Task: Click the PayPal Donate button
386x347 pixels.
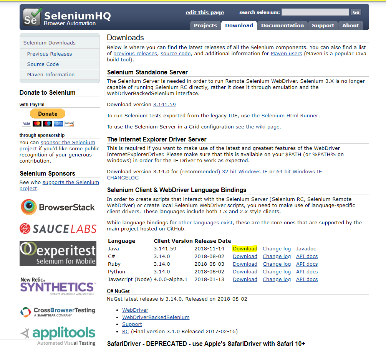Action: click(x=48, y=114)
